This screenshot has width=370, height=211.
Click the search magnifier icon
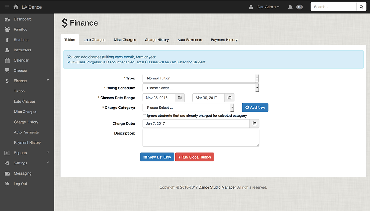(x=361, y=6)
